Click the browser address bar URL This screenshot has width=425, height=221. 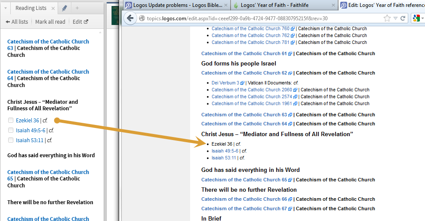pos(237,19)
